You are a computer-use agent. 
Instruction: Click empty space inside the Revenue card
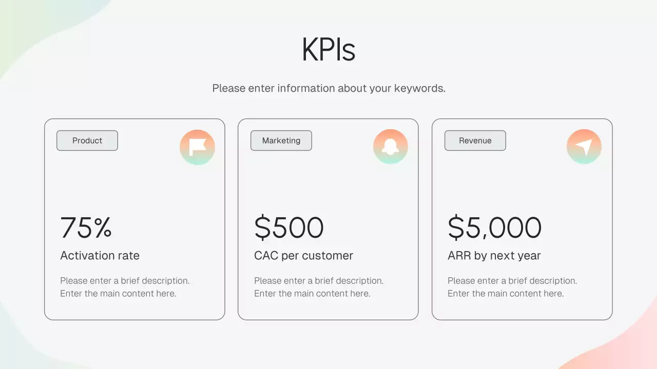point(522,184)
